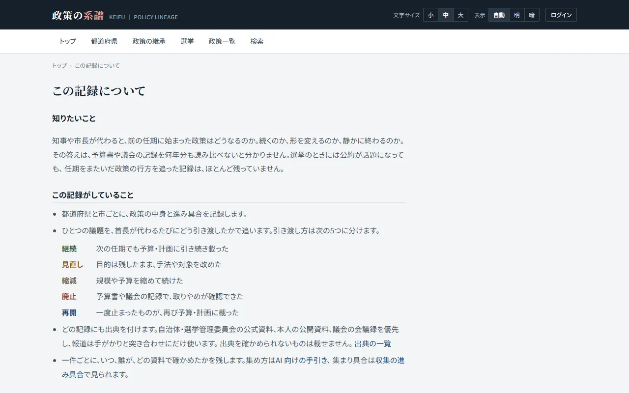Click the 継続 term label

click(69, 249)
